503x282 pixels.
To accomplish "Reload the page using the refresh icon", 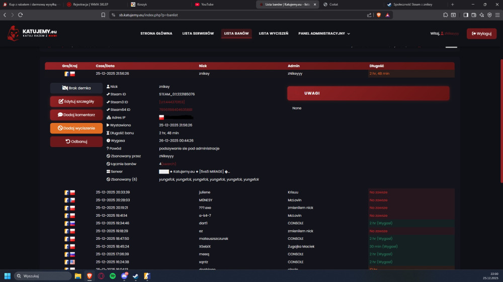I will point(20,15).
